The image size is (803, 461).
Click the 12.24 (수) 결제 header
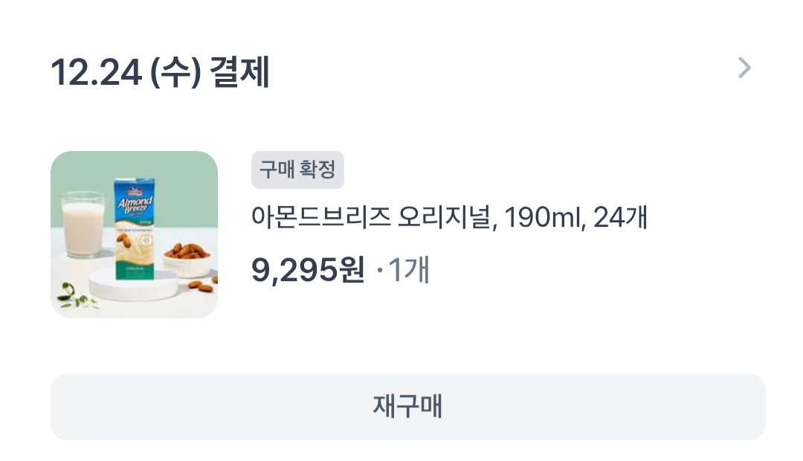(x=160, y=73)
